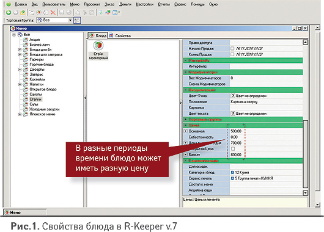Collapse the Все root tree node

pyautogui.click(x=14, y=35)
